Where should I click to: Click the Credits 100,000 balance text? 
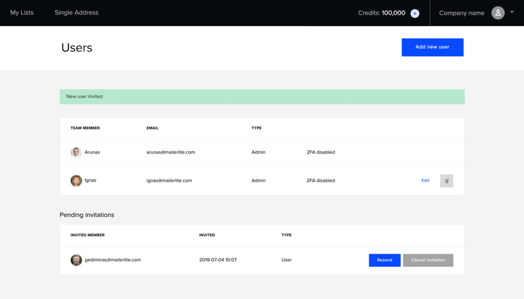[381, 13]
